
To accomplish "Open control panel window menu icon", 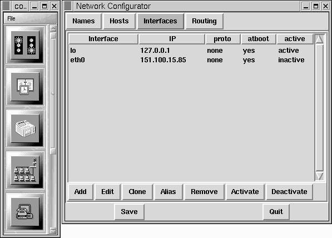I will pos(6,6).
